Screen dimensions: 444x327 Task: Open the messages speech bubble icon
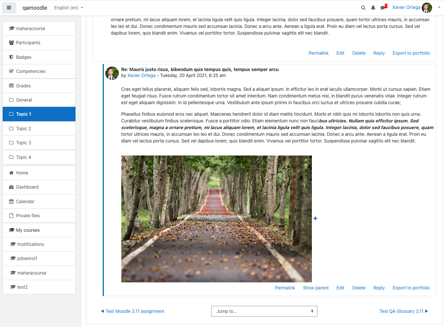click(383, 7)
